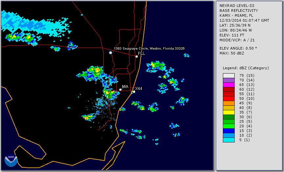Select the 5 dBZ cyan swatch
Viewport: 284px width, 172px height.
[x=229, y=140]
